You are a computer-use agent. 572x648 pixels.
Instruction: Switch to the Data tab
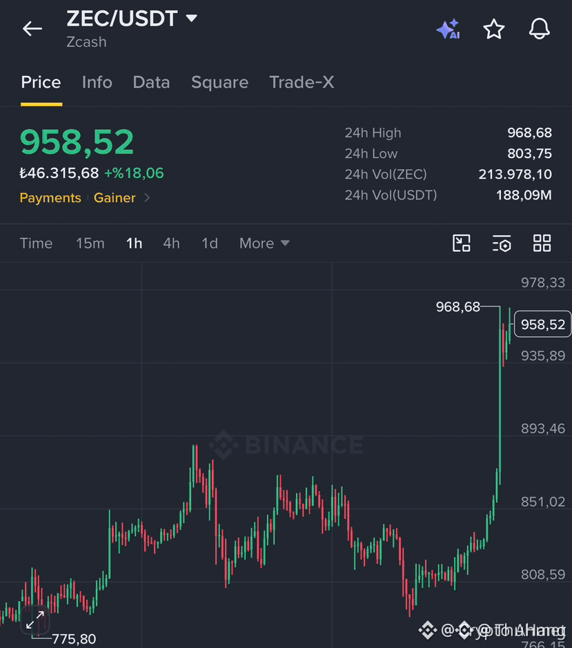[151, 82]
